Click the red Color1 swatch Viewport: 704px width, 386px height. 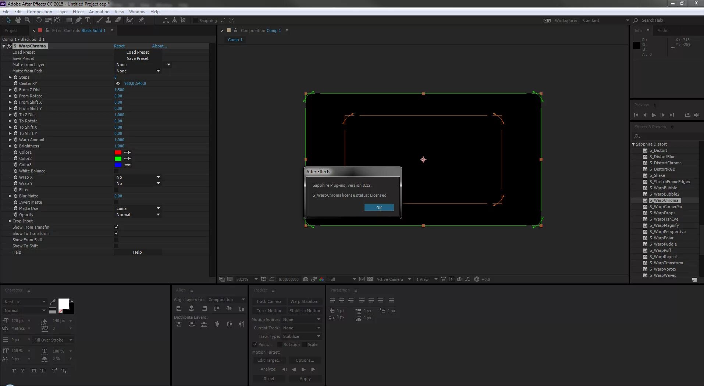pyautogui.click(x=118, y=152)
